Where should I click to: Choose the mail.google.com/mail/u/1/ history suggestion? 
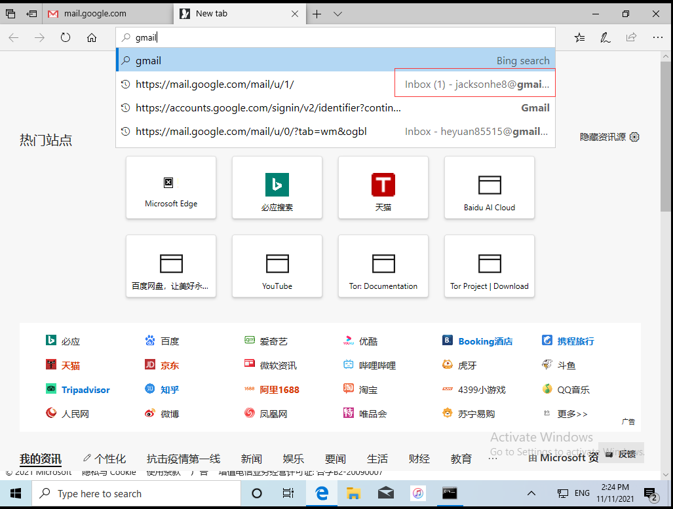[x=336, y=84]
